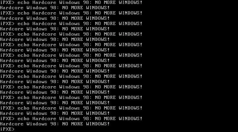The width and height of the screenshot is (238, 132).
Task: Click the word MORE in the first echo command
Action: point(110,2)
